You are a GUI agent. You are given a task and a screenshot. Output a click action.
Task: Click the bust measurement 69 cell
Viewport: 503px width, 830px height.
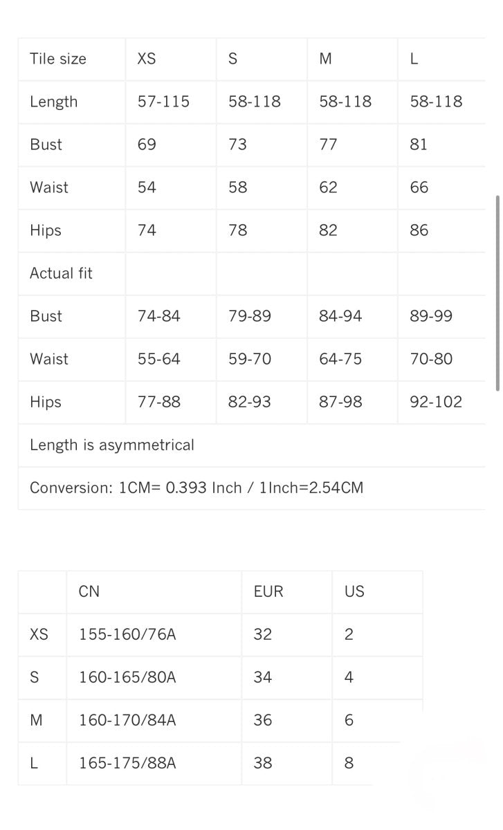click(147, 145)
